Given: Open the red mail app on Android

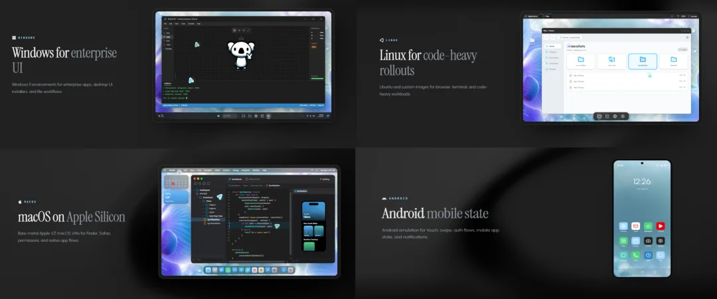Looking at the screenshot, I should (635, 226).
